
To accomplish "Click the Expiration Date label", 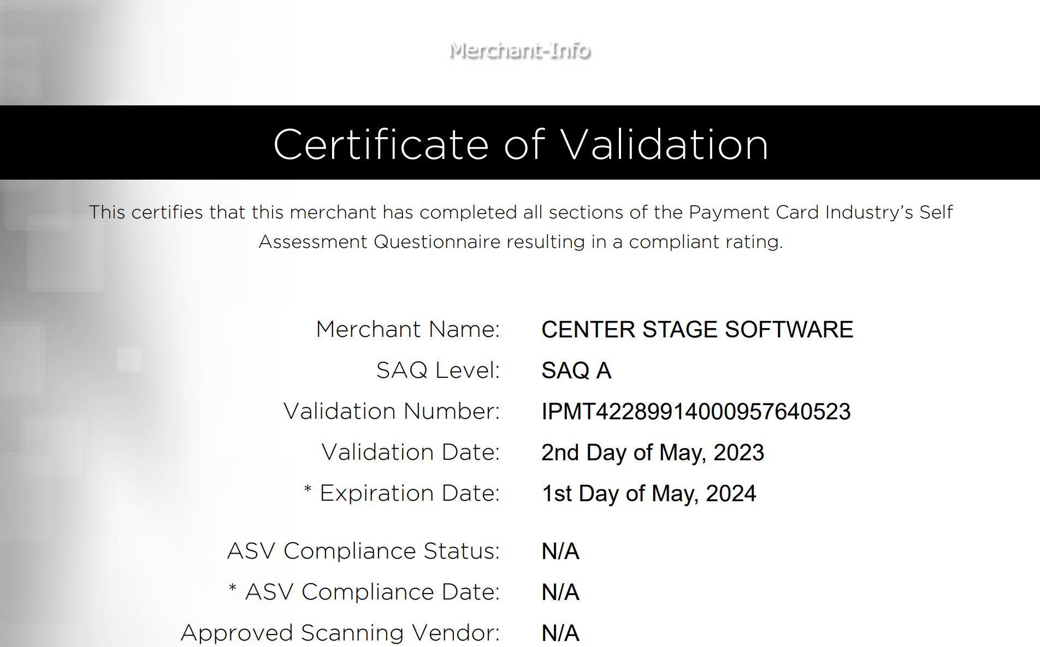I will pyautogui.click(x=402, y=493).
